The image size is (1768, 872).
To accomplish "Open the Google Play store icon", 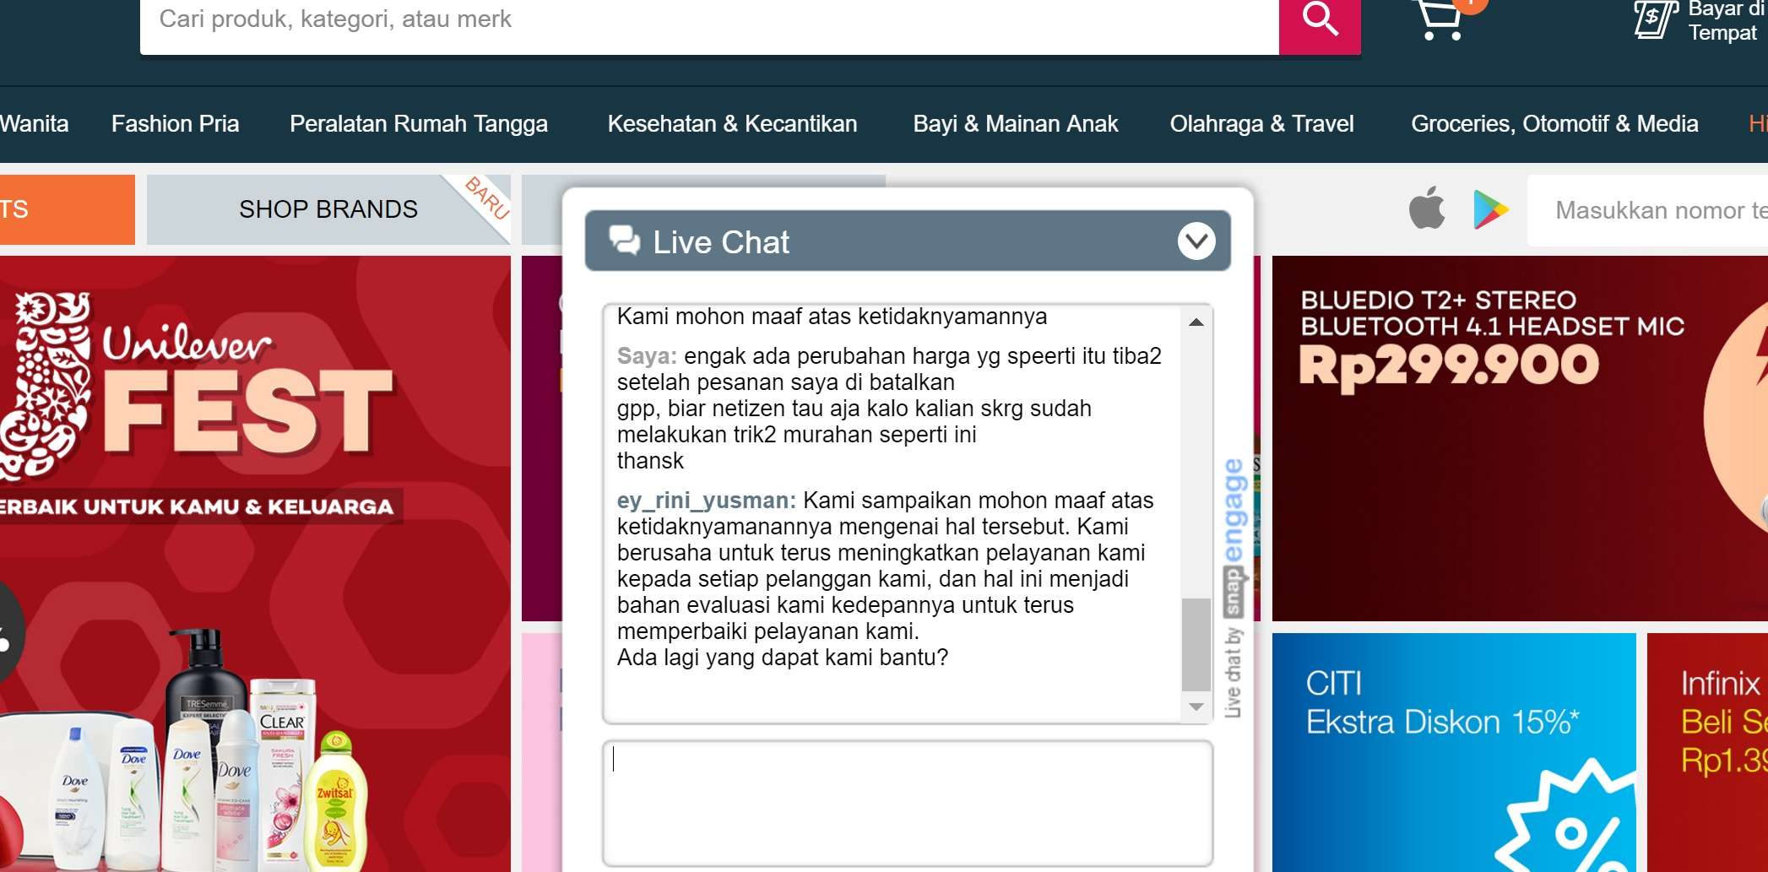I will point(1490,209).
